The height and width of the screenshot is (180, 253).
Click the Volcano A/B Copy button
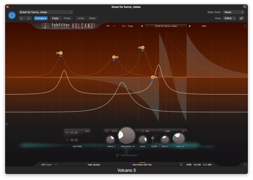[x=130, y=26]
